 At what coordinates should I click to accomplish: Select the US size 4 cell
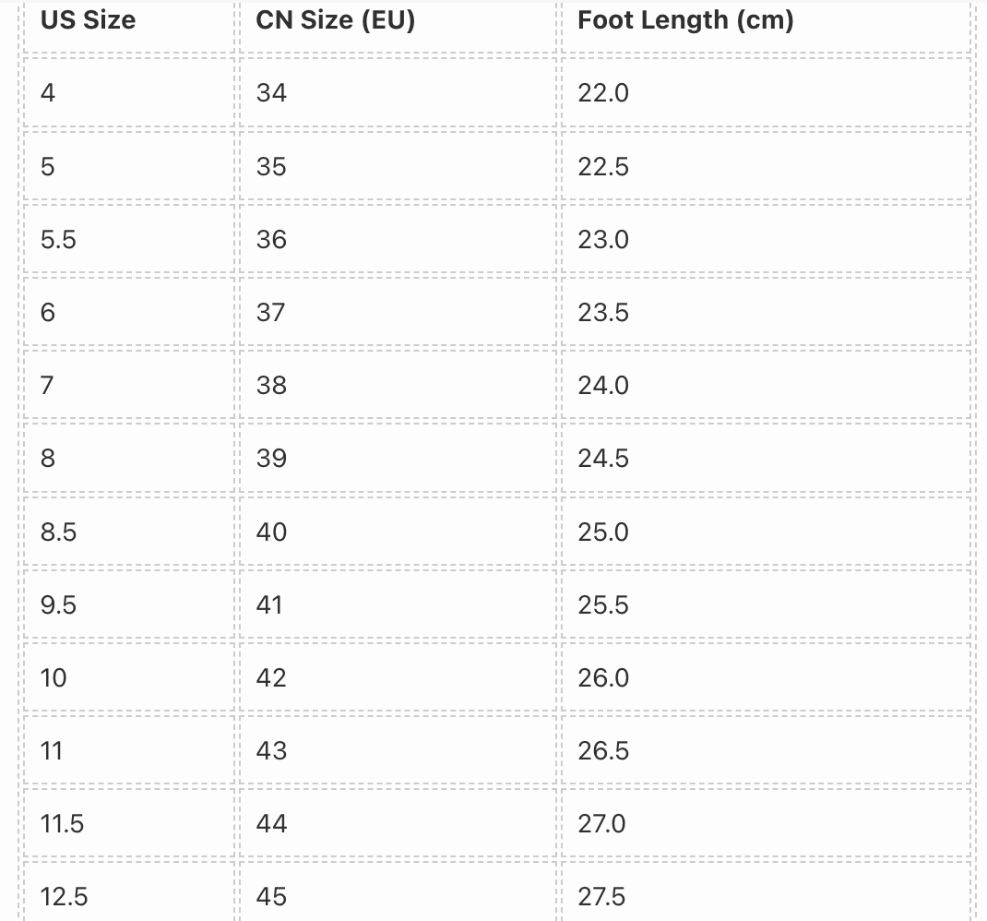(x=129, y=93)
